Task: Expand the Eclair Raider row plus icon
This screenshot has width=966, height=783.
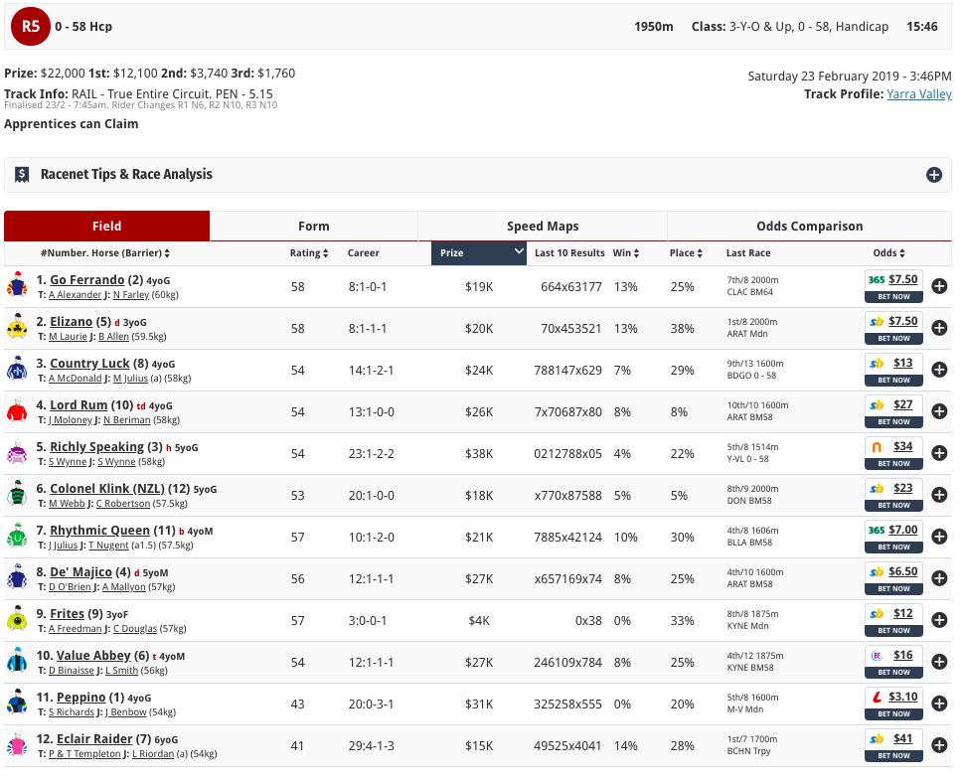Action: 939,745
